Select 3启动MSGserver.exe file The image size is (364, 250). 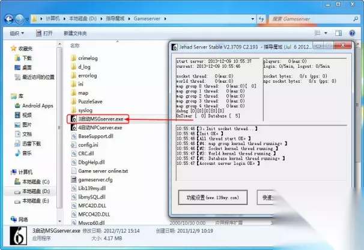click(x=97, y=119)
